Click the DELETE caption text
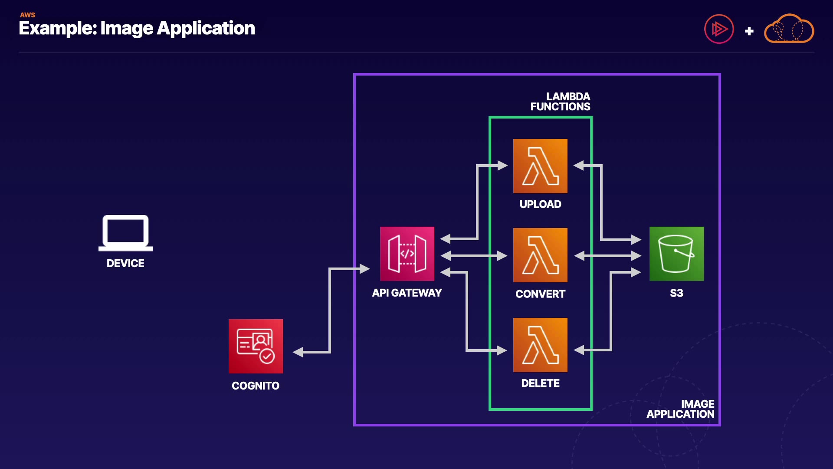 point(540,383)
